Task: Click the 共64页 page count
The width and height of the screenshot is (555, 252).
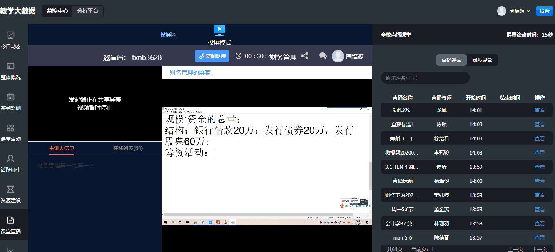Action: point(394,249)
